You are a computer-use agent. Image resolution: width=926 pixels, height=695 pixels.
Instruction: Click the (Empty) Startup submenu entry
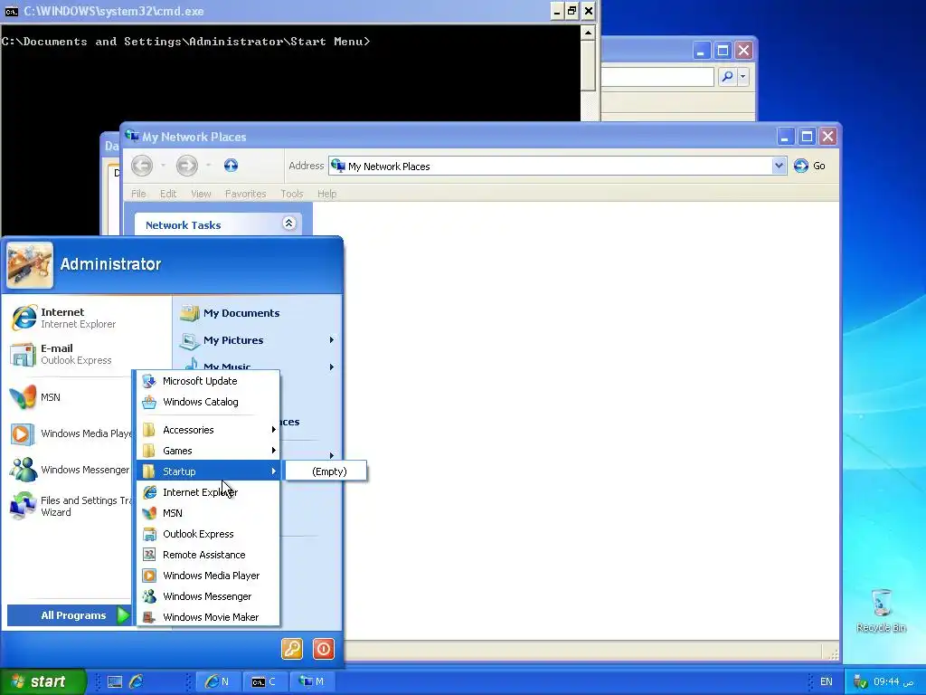coord(326,471)
